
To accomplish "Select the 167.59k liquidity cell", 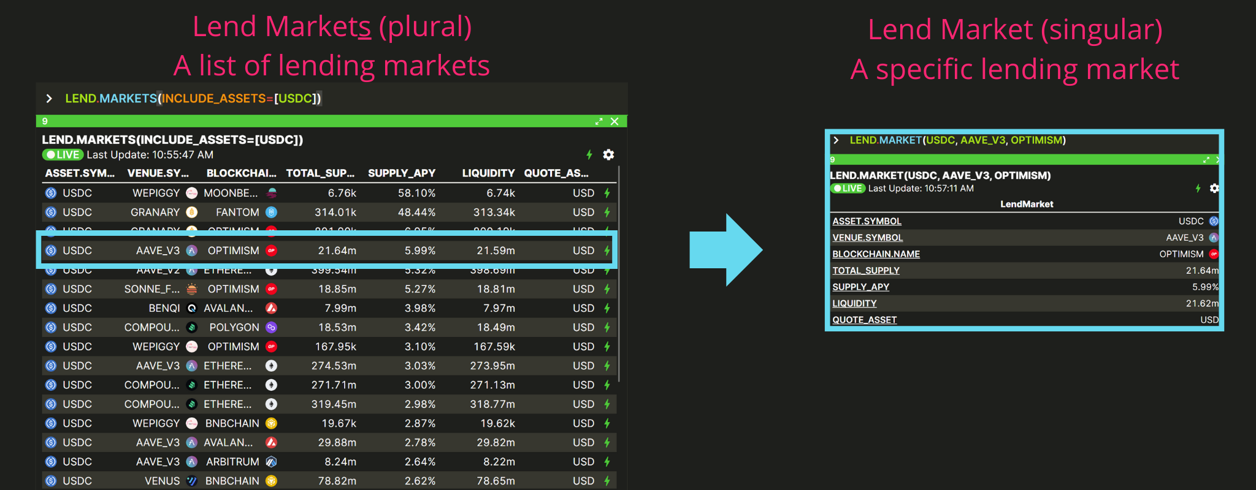I will pos(494,347).
